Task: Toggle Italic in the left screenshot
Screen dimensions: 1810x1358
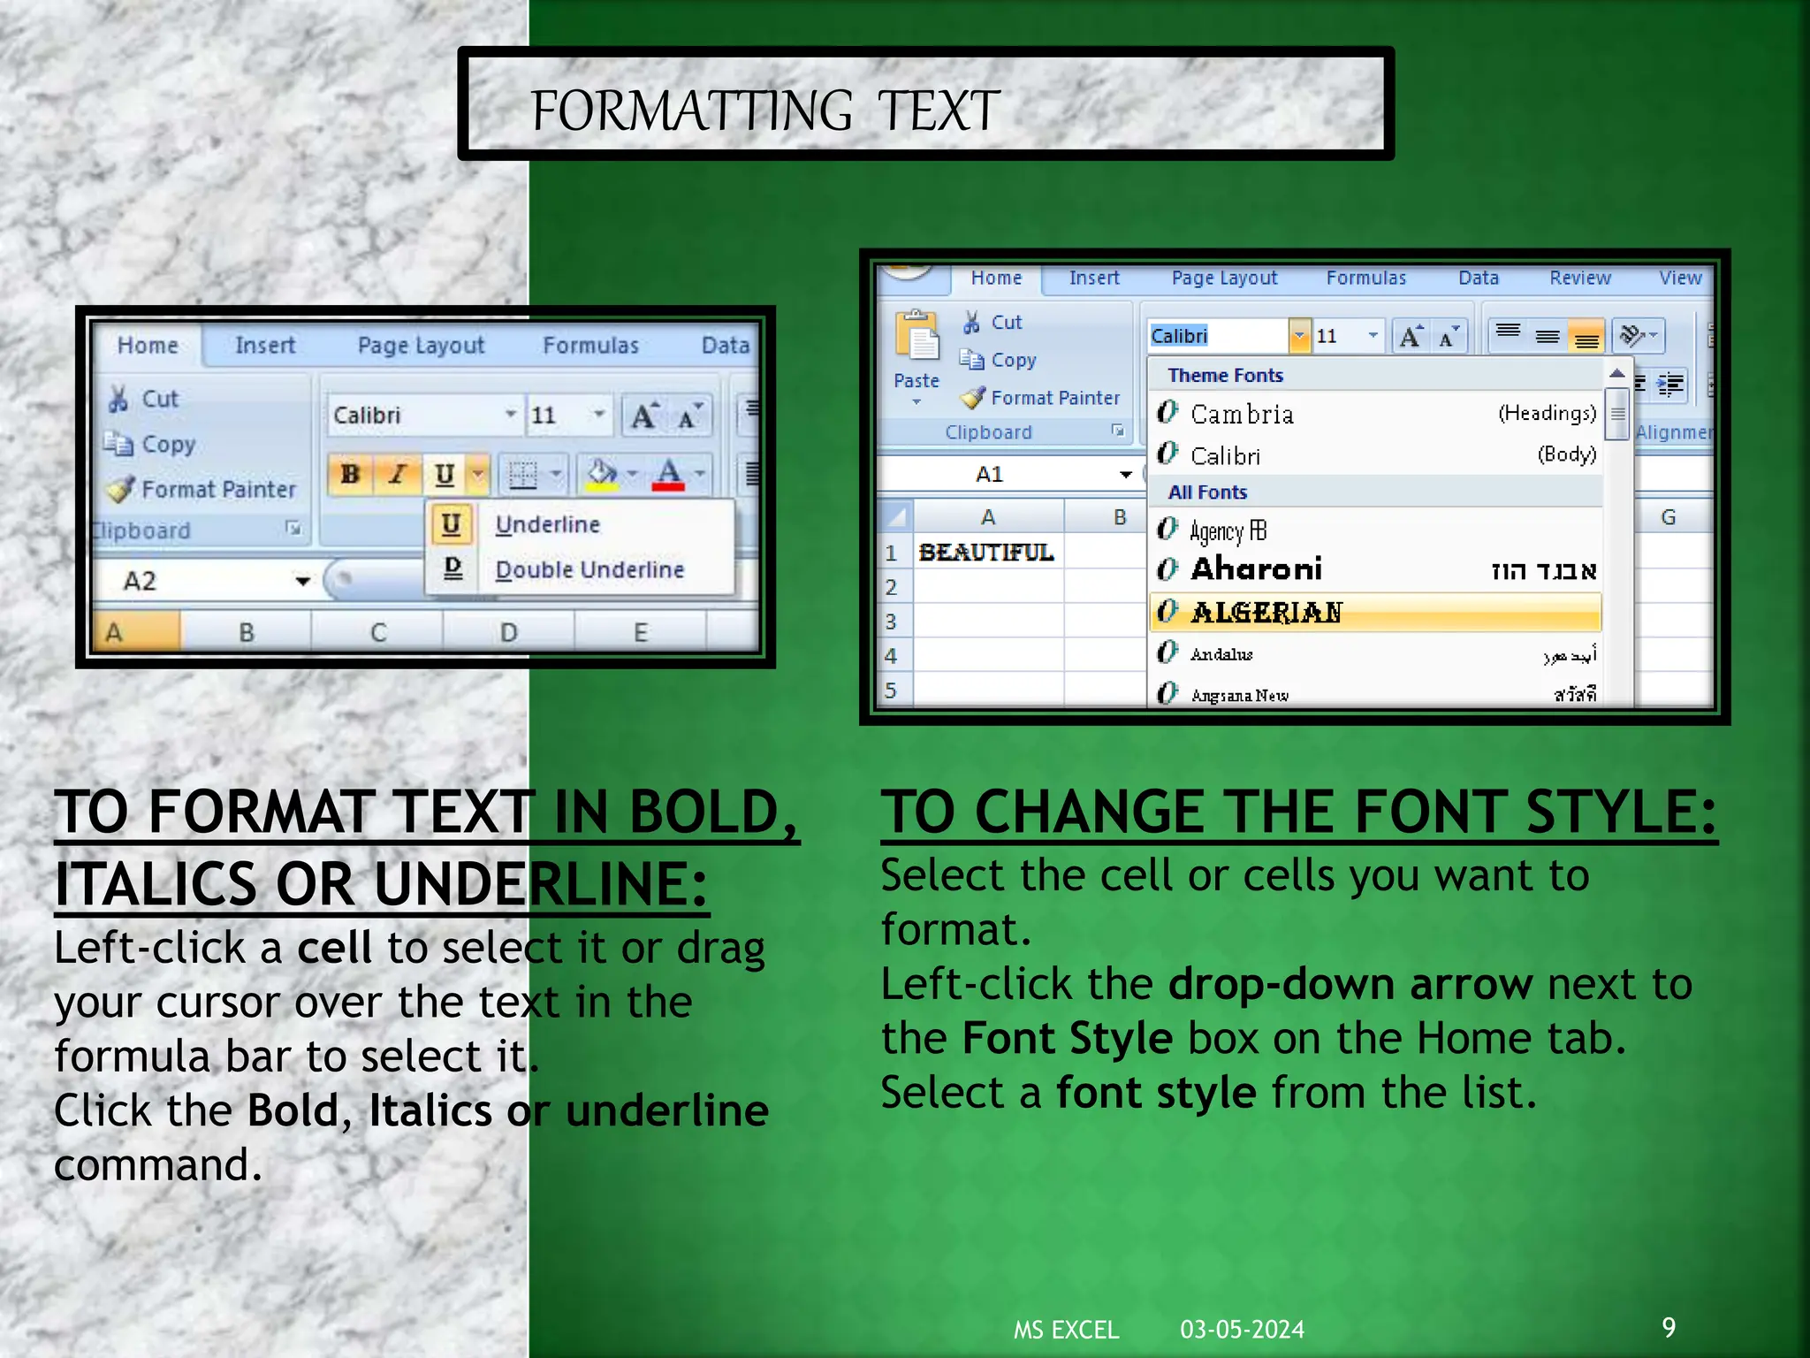Action: point(398,475)
